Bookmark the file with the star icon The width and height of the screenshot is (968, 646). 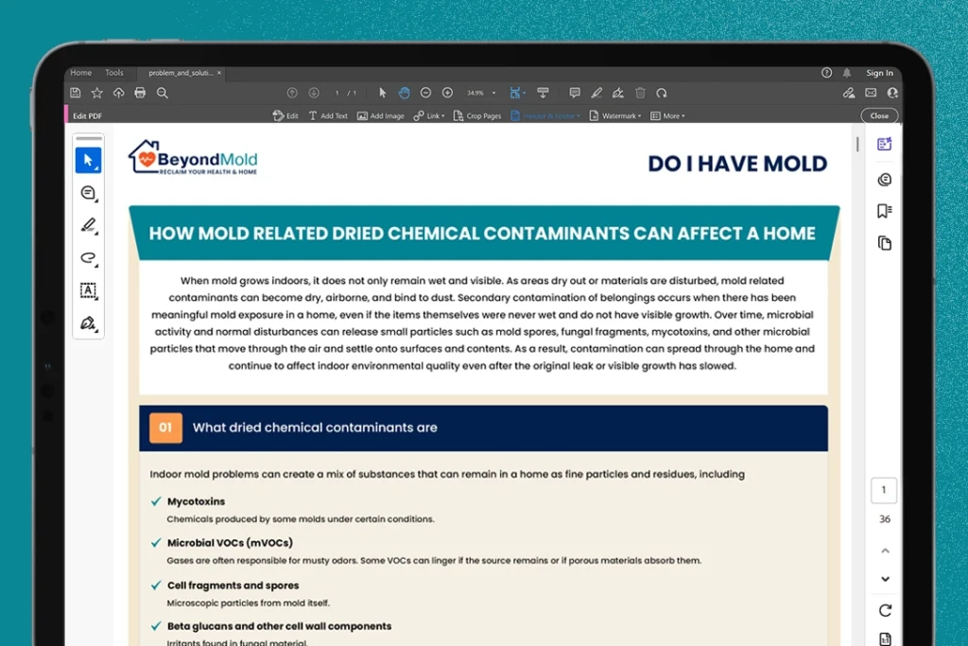point(97,94)
